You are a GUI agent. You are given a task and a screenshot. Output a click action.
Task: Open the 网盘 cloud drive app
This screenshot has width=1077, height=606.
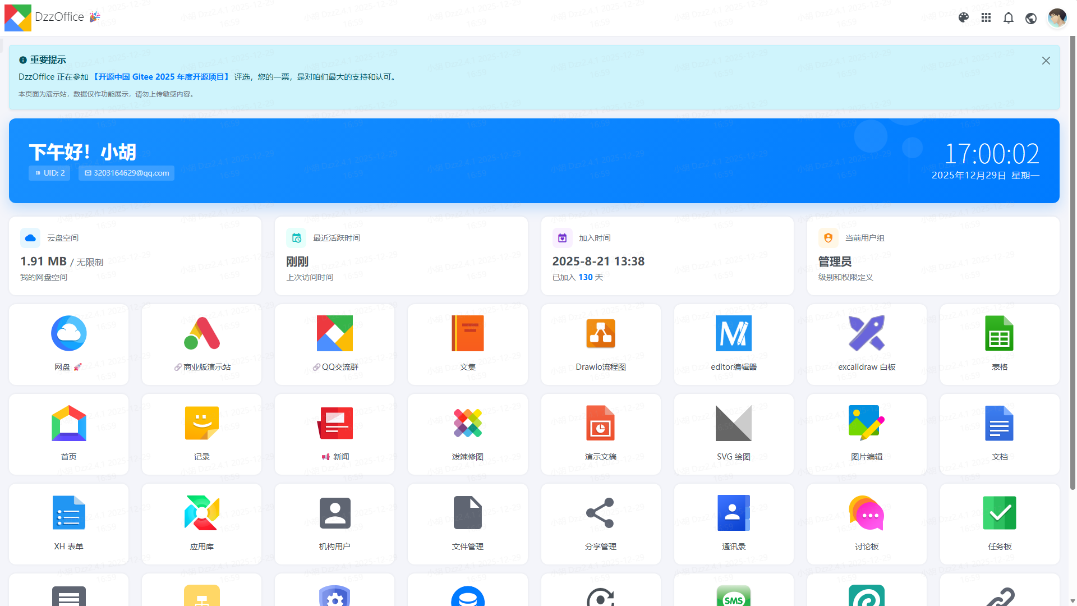[x=68, y=344]
